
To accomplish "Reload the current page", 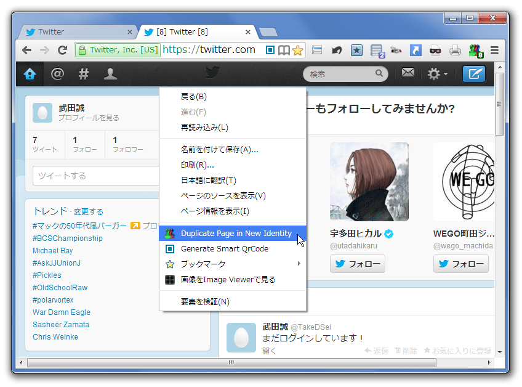I will tap(62, 51).
